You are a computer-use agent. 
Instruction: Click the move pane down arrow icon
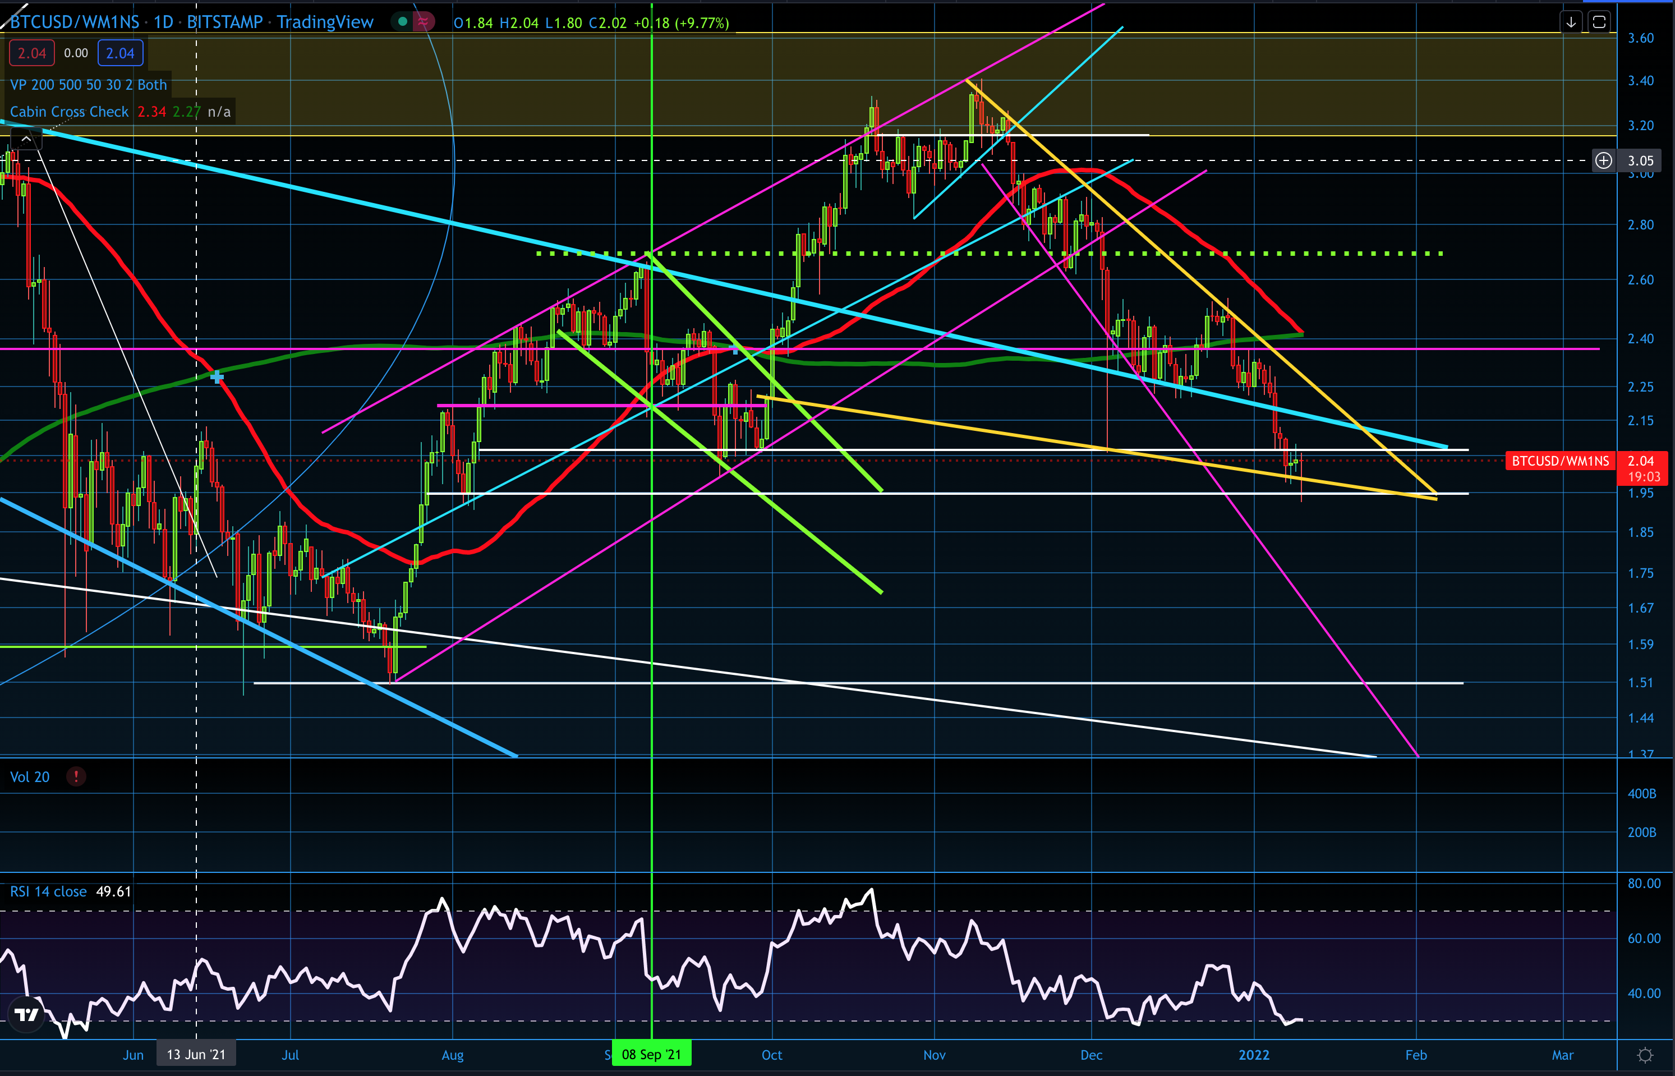pos(1571,22)
